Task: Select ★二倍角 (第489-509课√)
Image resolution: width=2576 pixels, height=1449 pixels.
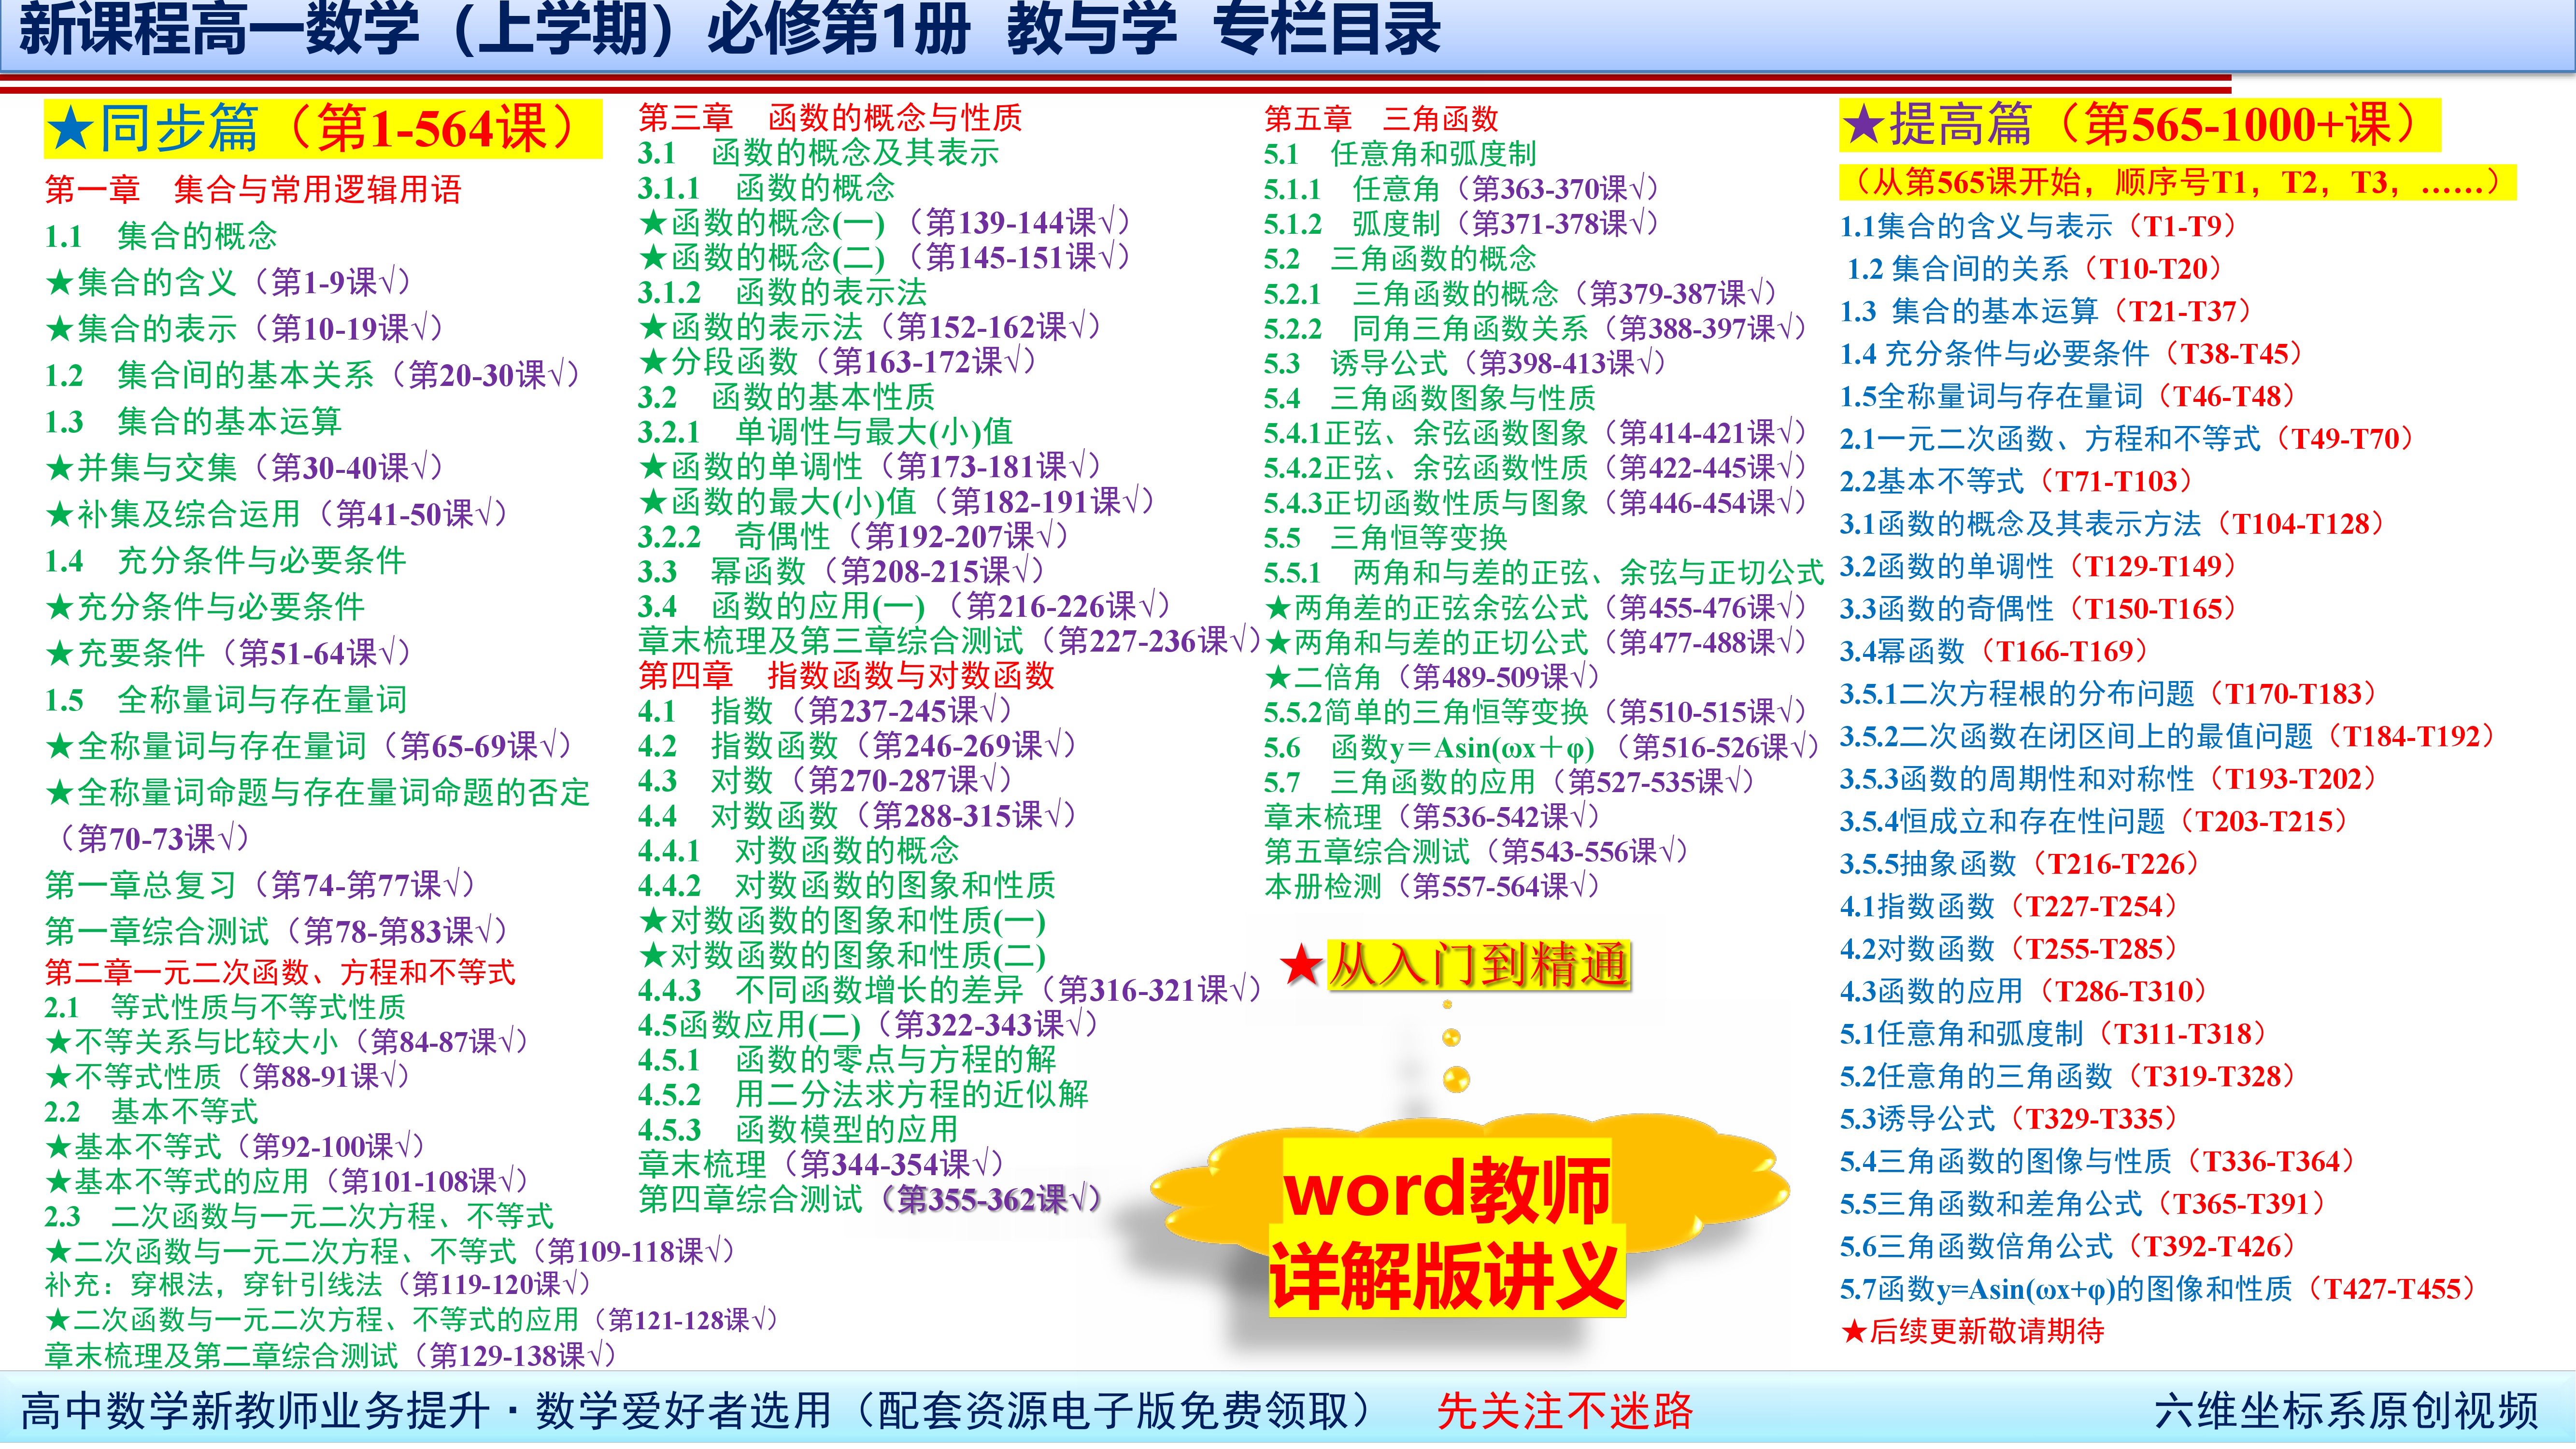Action: (x=1433, y=678)
